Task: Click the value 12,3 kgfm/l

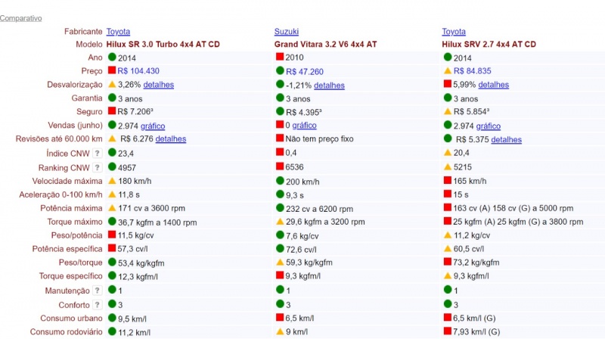Action: click(x=138, y=276)
